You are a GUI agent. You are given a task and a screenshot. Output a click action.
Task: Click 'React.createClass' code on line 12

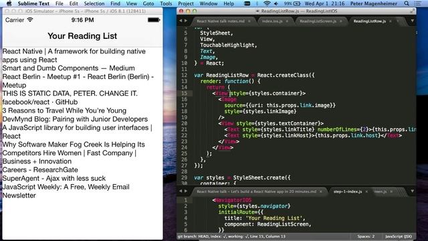coord(283,75)
